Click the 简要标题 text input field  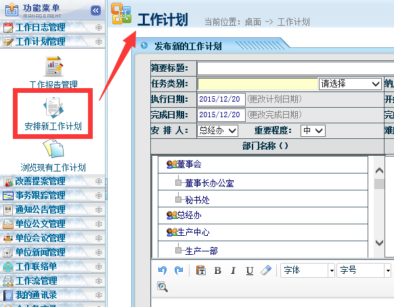tap(295, 68)
